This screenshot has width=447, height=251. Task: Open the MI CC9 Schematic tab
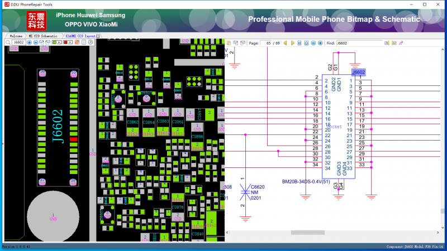43,36
